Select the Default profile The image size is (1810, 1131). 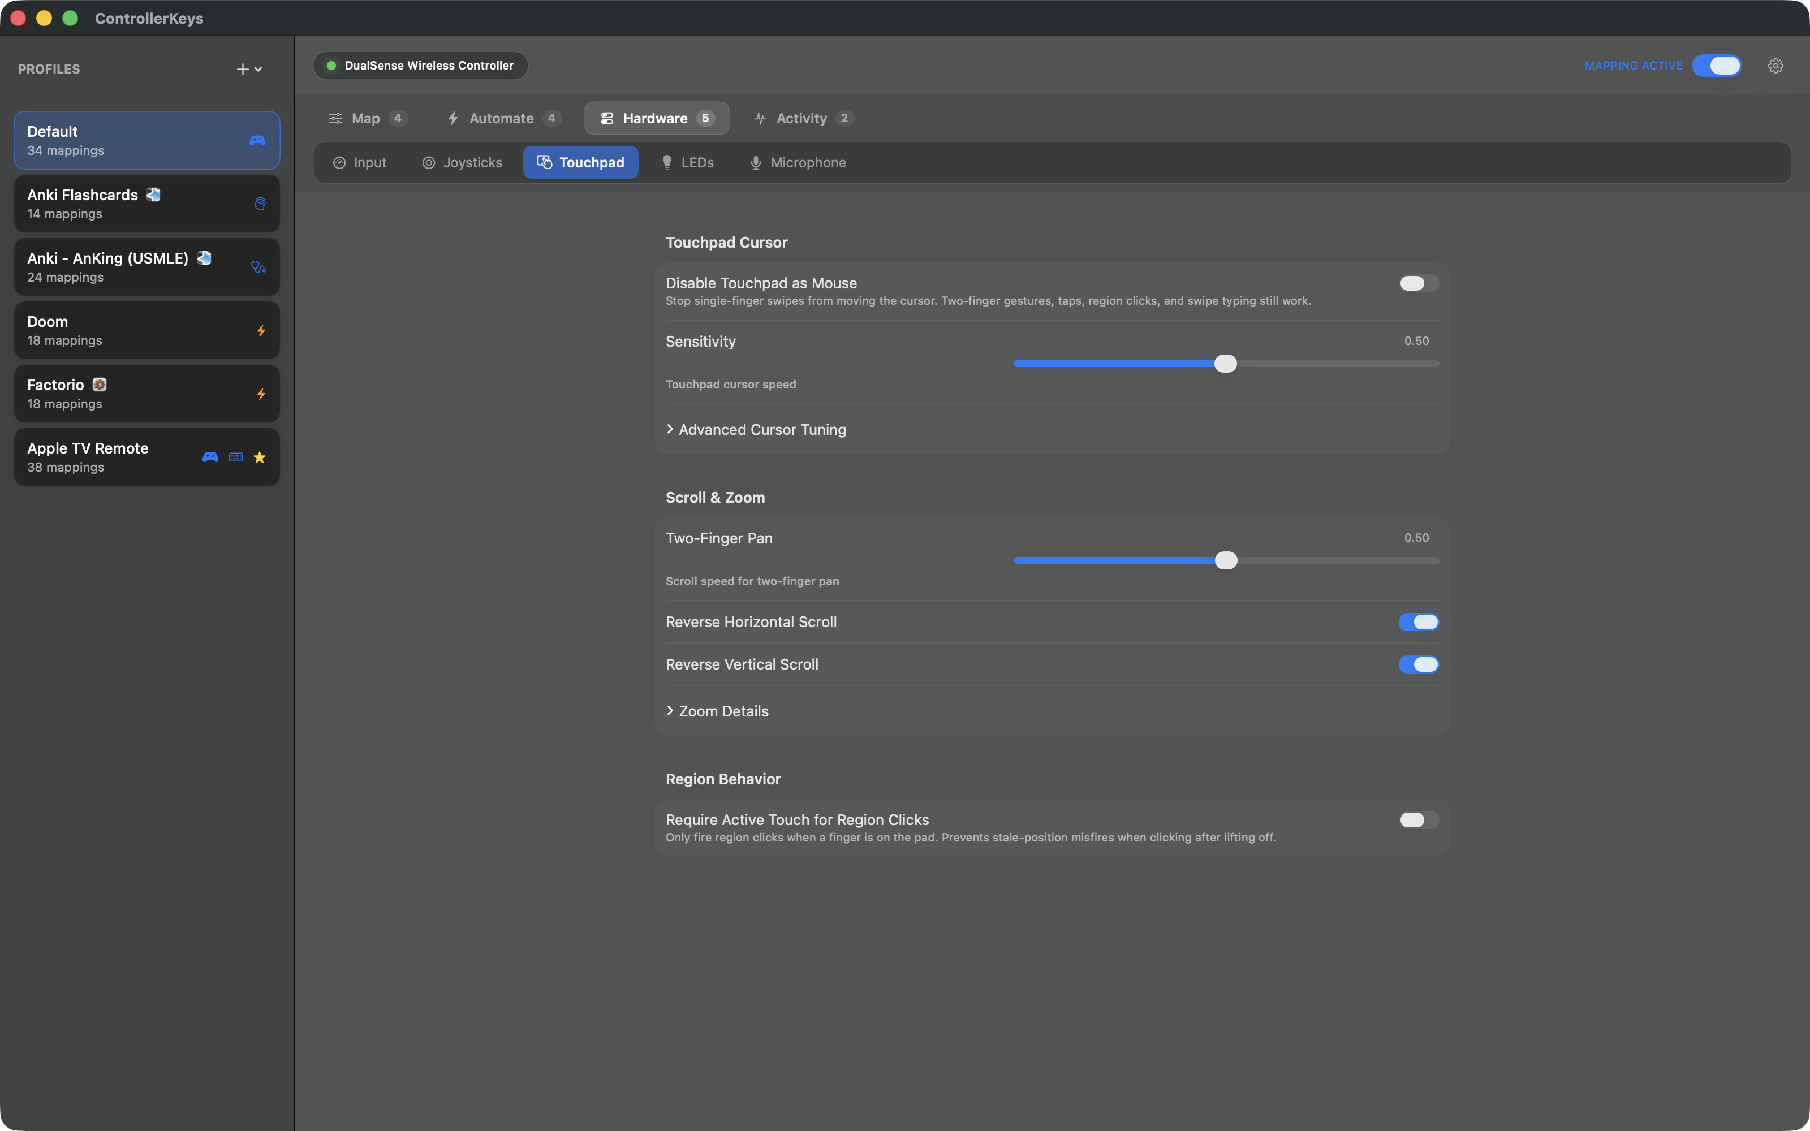(x=146, y=141)
